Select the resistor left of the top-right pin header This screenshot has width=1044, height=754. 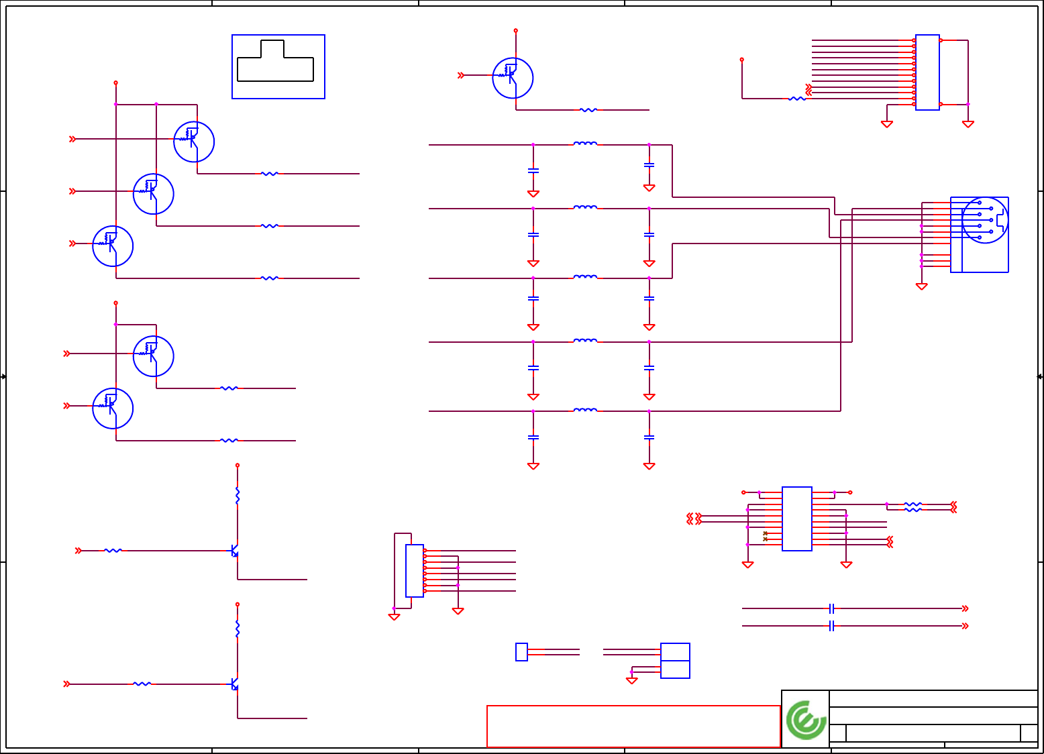click(797, 99)
